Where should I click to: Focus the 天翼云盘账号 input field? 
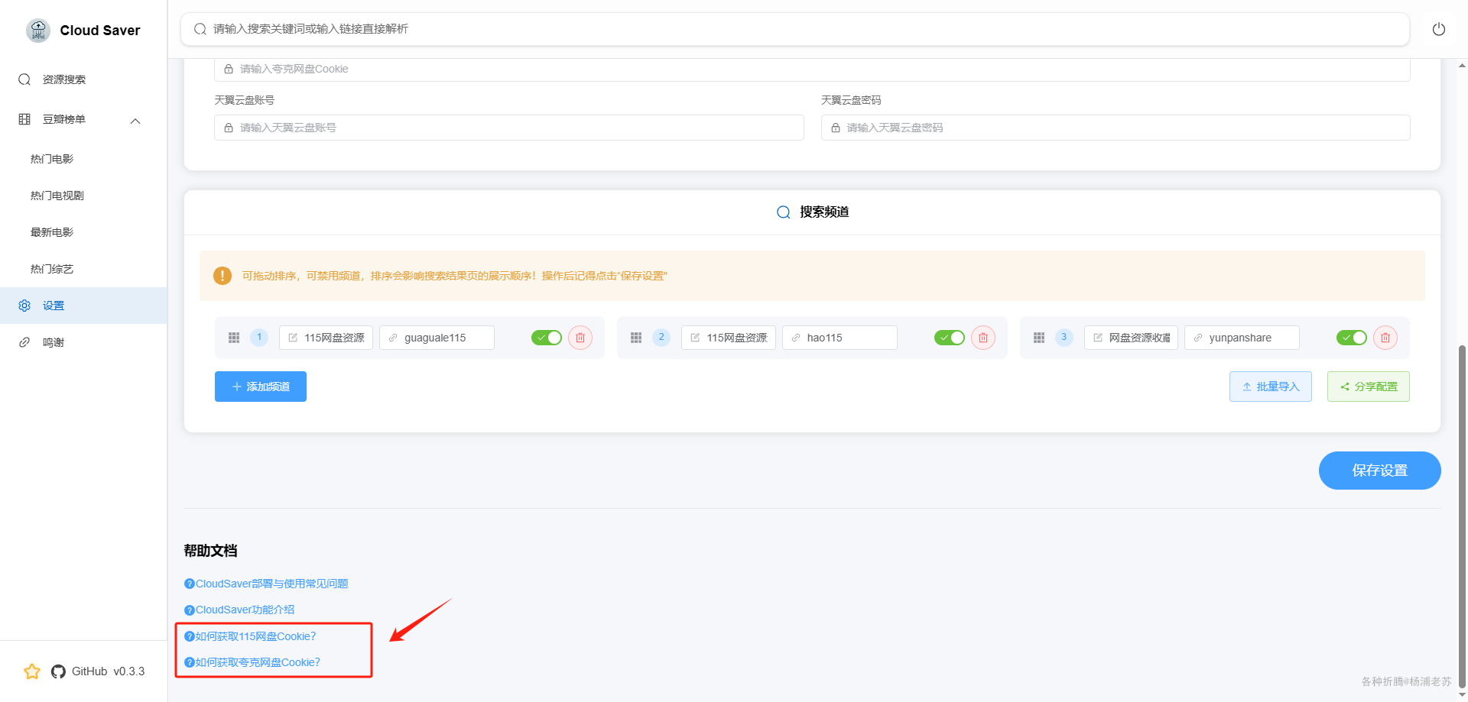point(509,128)
